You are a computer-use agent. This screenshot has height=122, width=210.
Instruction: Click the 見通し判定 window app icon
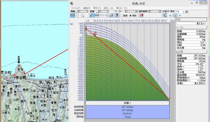[72, 3]
